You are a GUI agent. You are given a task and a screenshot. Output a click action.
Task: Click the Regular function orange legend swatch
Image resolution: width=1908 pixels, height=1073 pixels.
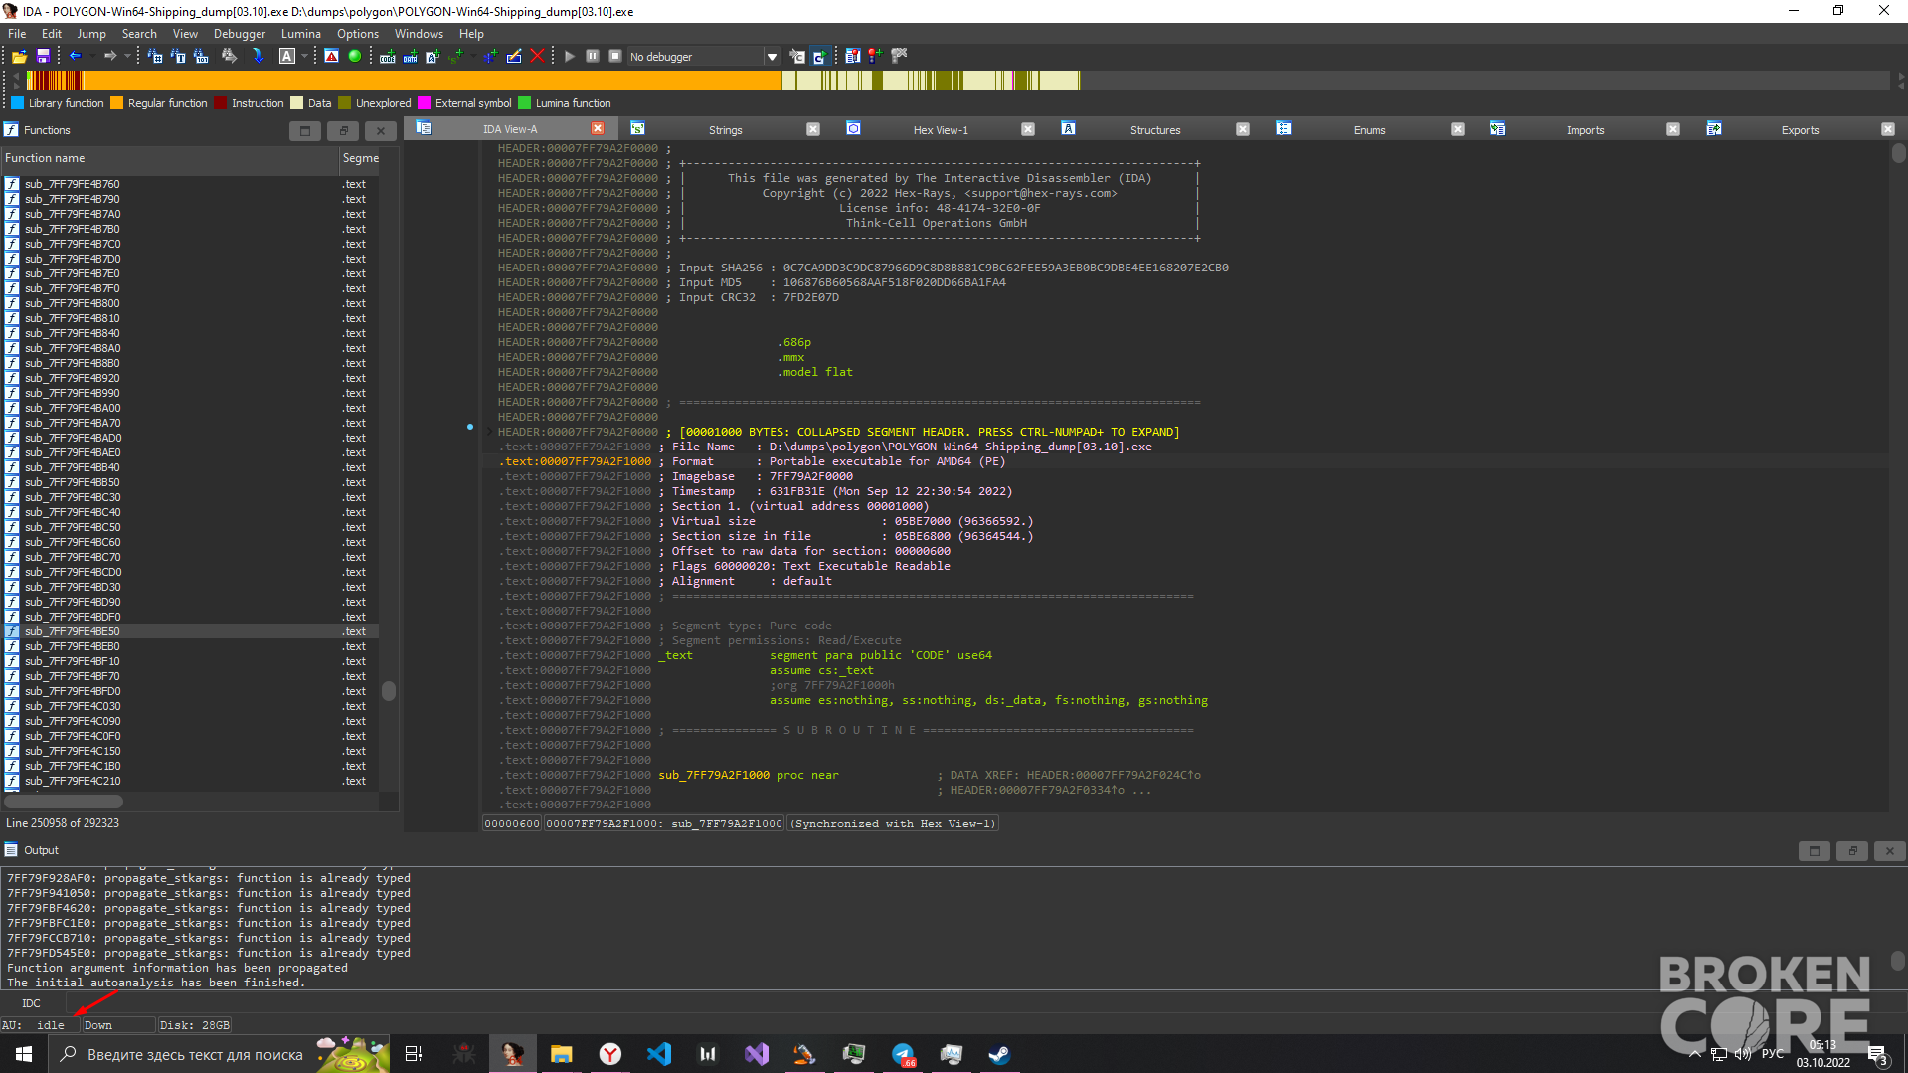116,103
